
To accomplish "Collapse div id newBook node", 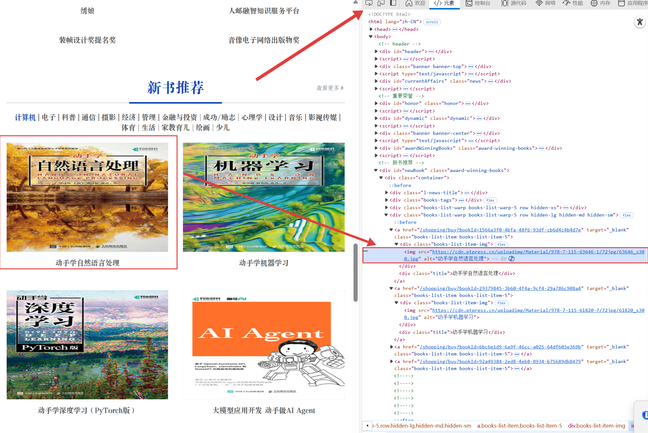I will pos(376,170).
